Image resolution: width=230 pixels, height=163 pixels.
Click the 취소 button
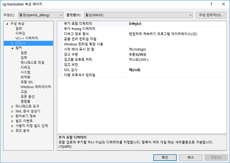(191, 157)
